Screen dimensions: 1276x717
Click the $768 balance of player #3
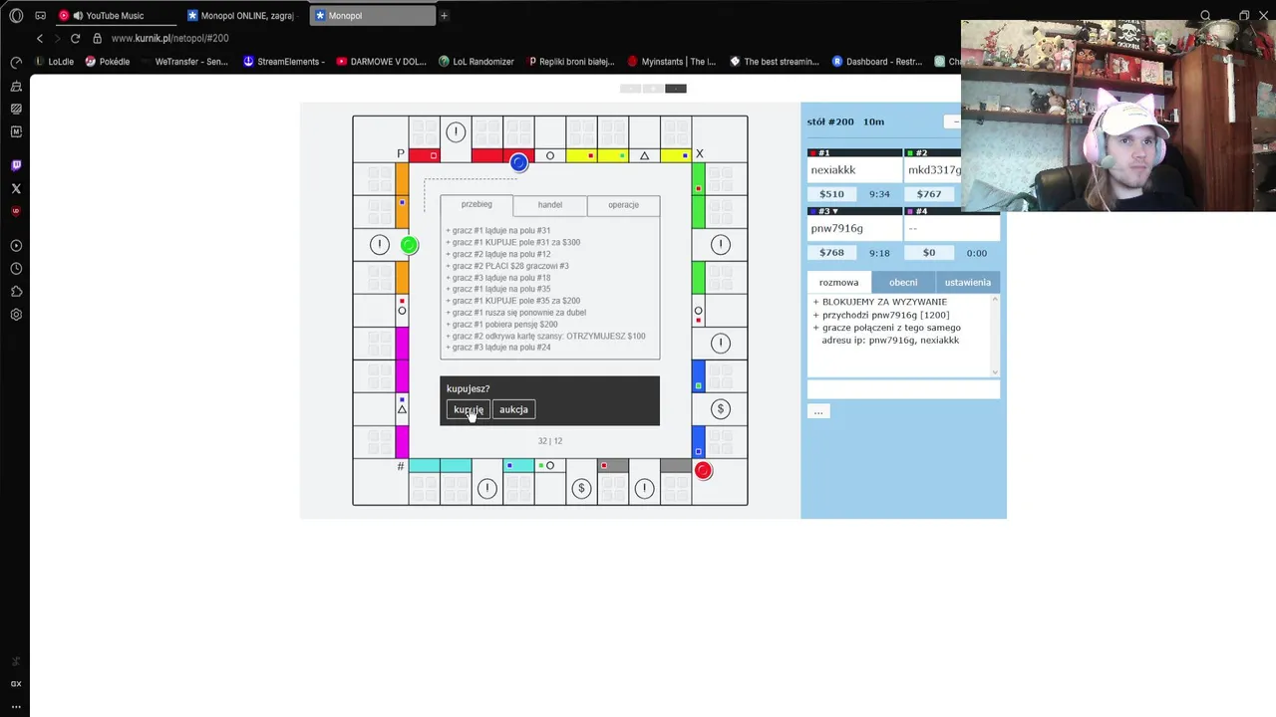831,253
